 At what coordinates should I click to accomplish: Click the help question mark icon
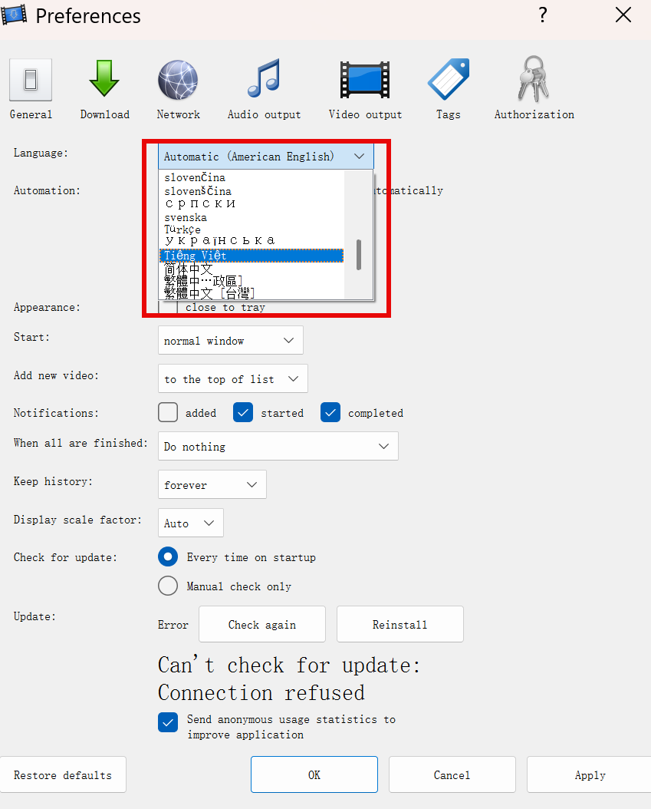click(542, 15)
